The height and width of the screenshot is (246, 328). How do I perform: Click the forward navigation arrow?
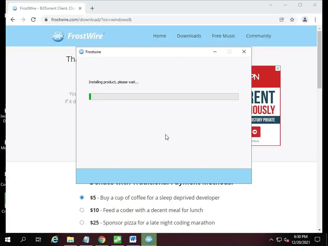click(23, 20)
